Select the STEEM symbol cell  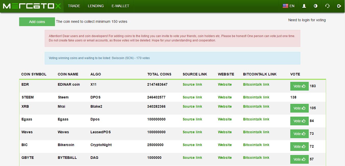coord(28,97)
